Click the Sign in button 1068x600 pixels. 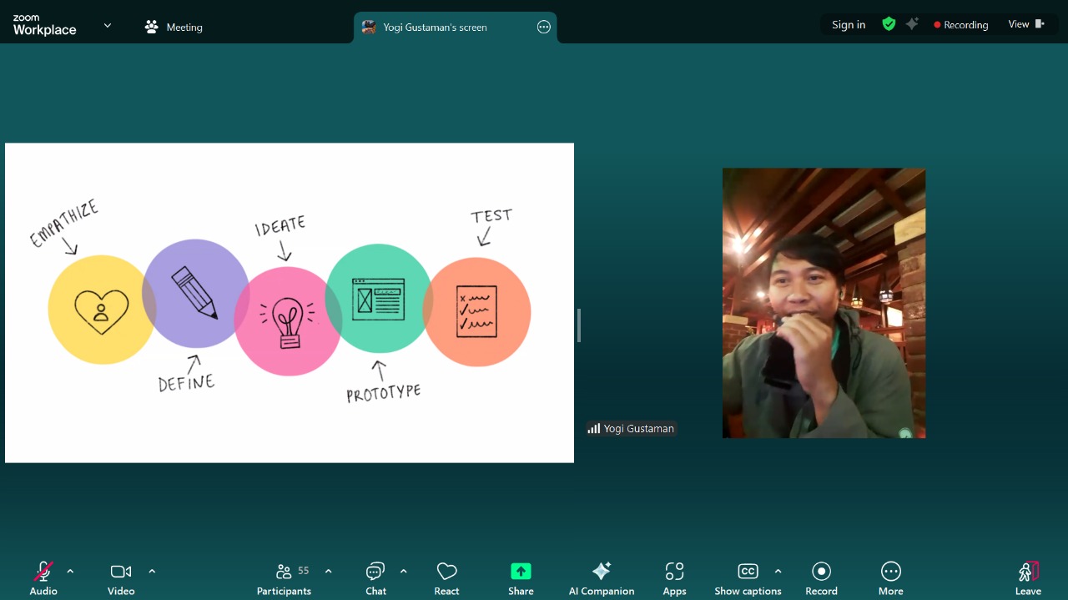tap(849, 25)
